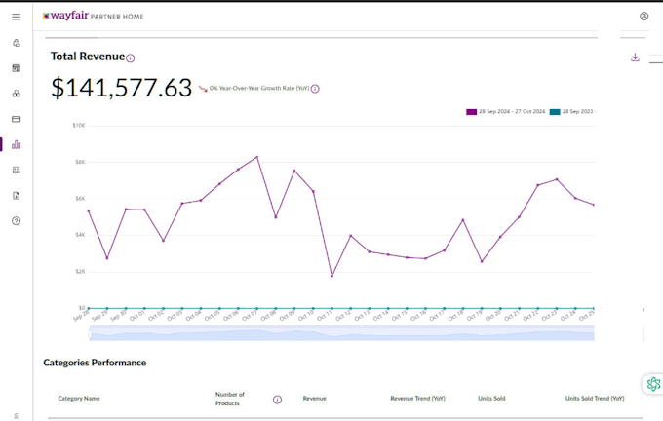Open the payment card sidebar icon
This screenshot has width=663, height=421.
click(x=16, y=119)
